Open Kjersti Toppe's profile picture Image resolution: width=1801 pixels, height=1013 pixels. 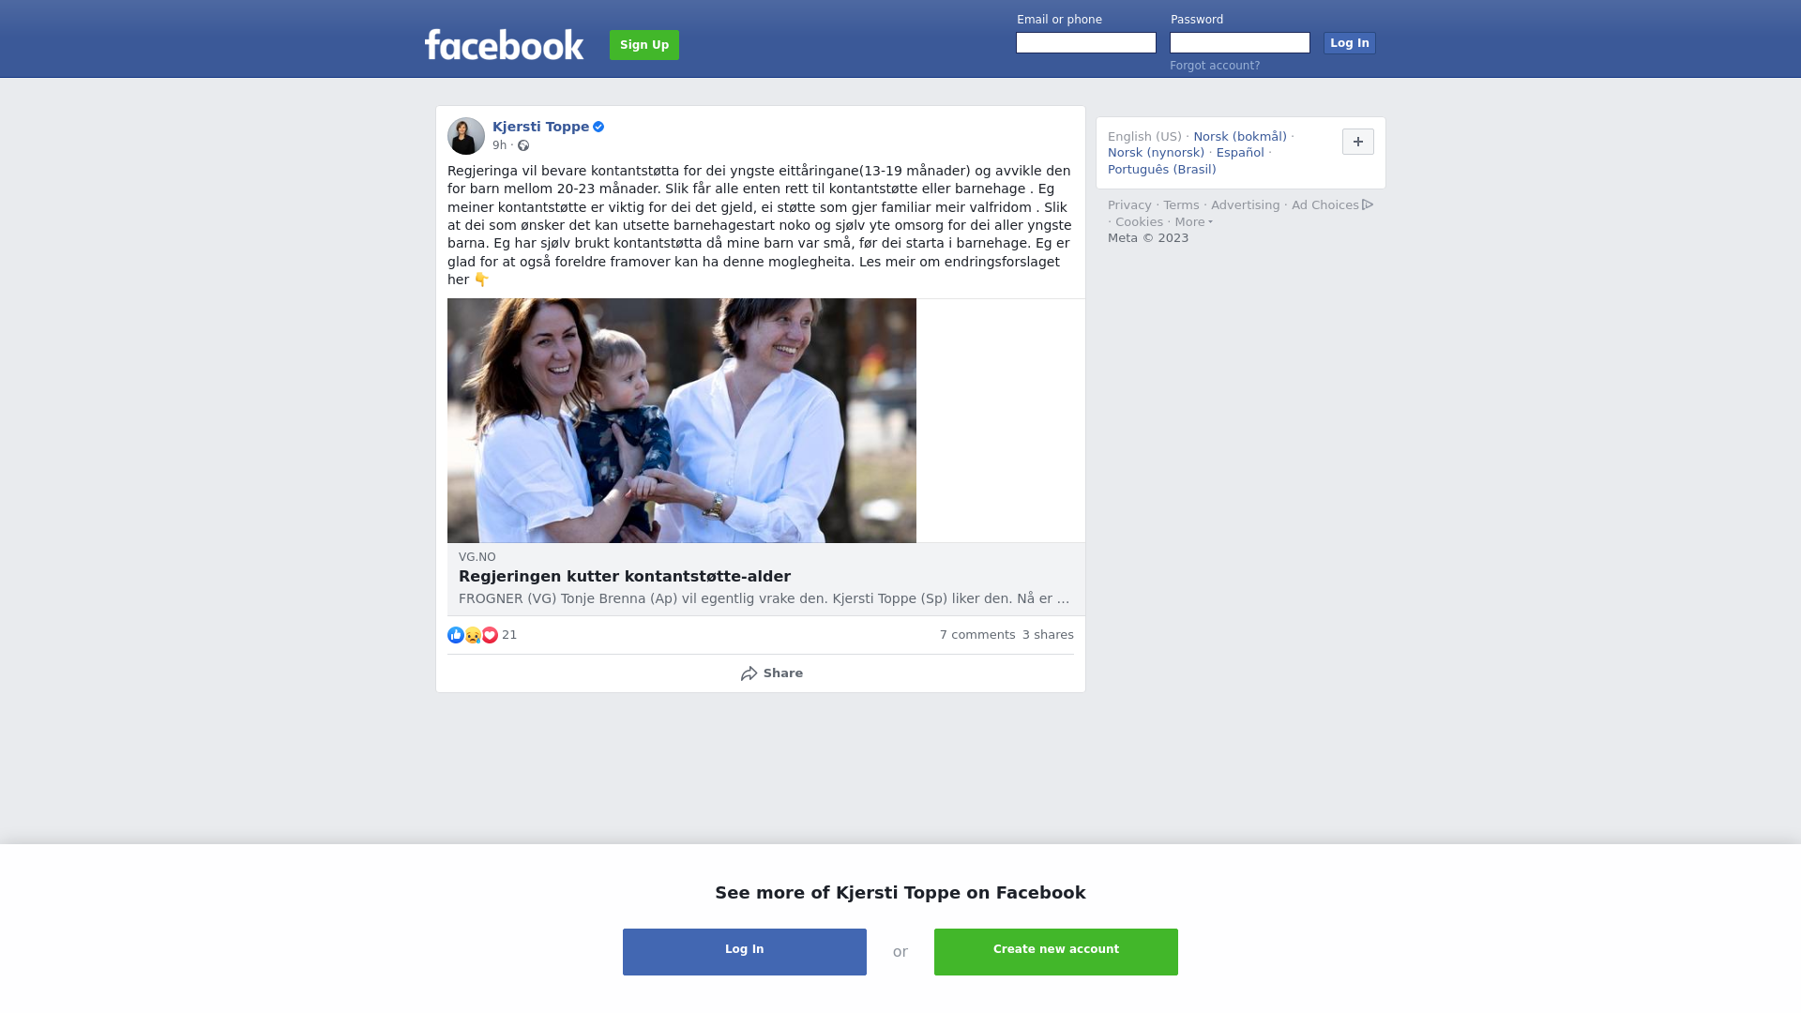466,136
